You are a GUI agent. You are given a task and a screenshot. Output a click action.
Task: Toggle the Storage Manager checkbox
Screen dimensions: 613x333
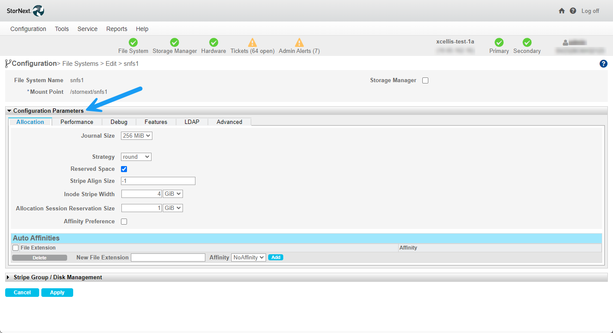(425, 80)
